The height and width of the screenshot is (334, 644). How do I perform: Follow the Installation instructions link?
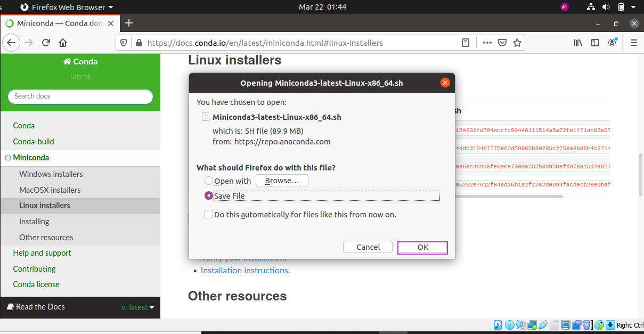pyautogui.click(x=244, y=271)
